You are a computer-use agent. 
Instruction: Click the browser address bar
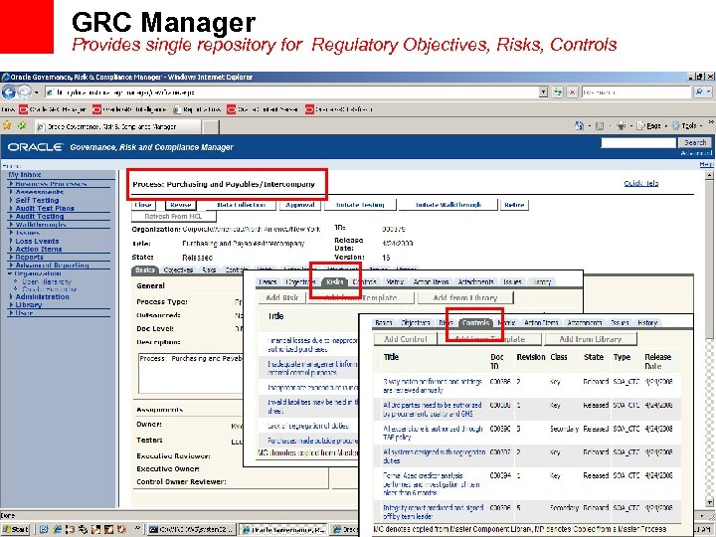coord(292,92)
